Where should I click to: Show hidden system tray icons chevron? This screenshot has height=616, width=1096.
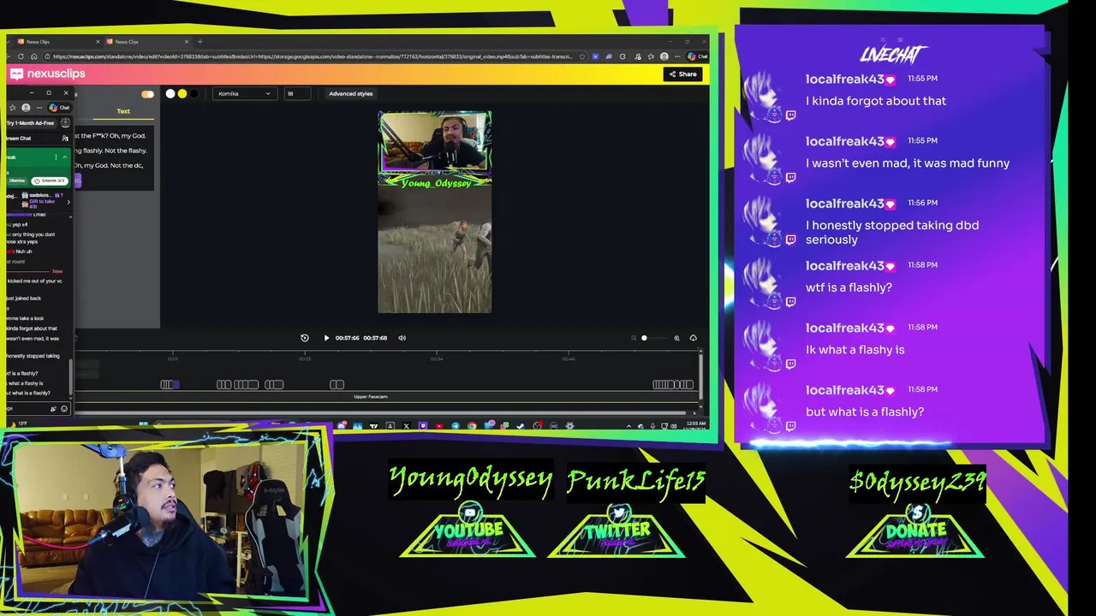(x=628, y=426)
